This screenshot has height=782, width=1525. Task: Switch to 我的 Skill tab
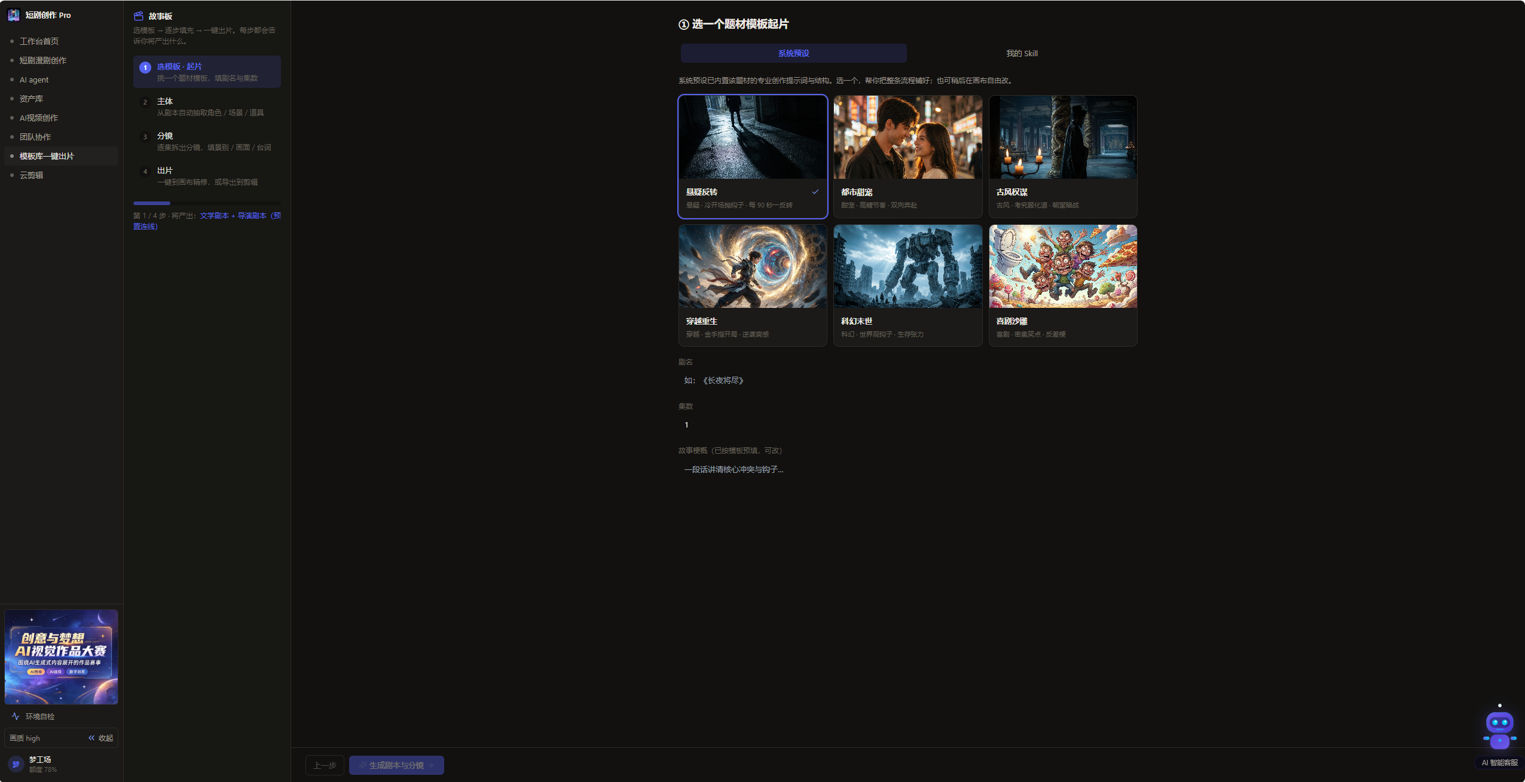[1022, 53]
